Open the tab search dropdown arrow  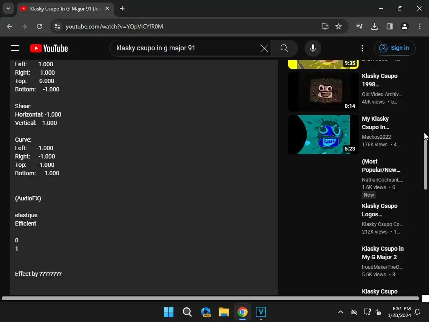tap(8, 8)
